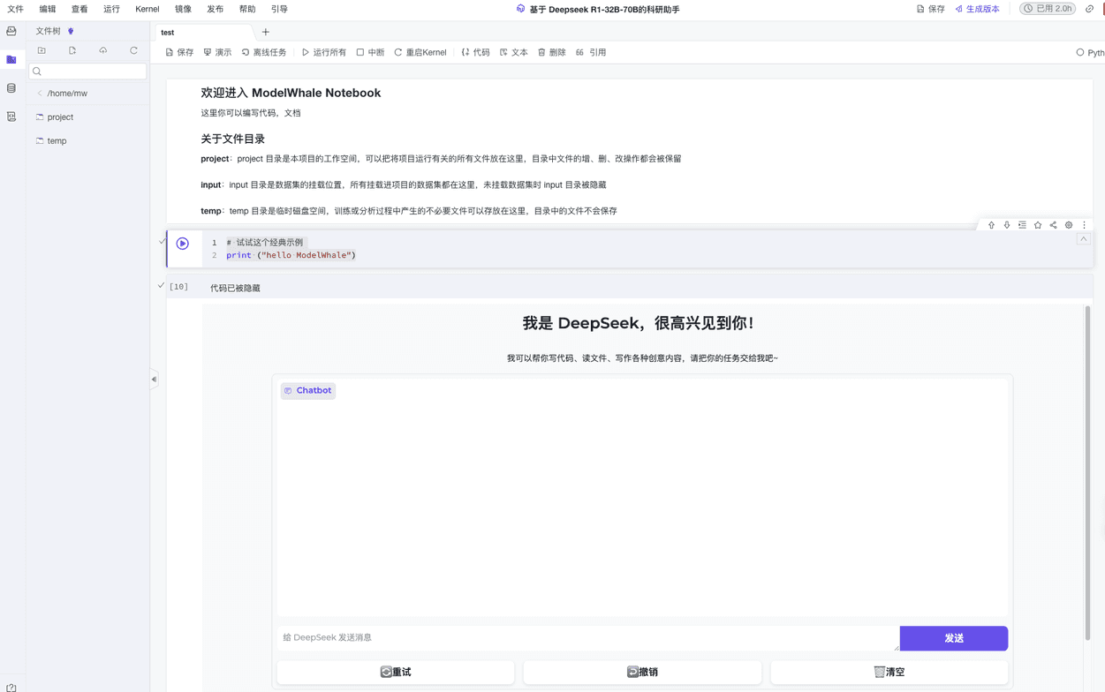The width and height of the screenshot is (1105, 692).
Task: Refresh the file tree
Action: [134, 50]
